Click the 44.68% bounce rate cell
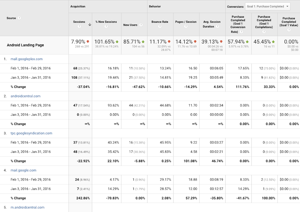The width and height of the screenshot is (300, 212). click(x=166, y=105)
